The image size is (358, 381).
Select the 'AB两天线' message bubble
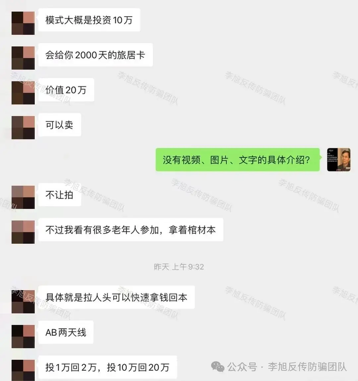tap(66, 332)
